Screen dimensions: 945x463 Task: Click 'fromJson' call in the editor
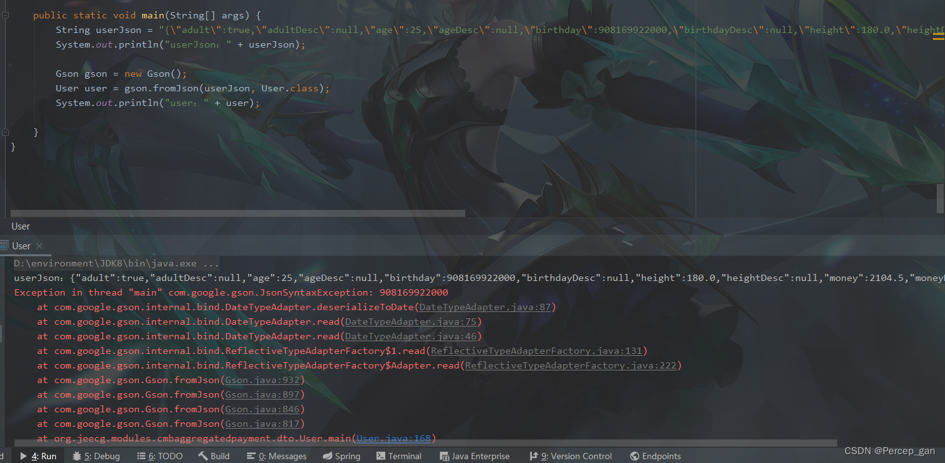176,88
